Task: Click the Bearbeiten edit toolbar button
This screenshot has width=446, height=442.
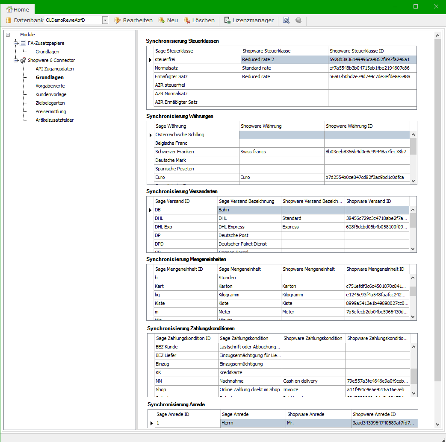Action: click(x=133, y=20)
